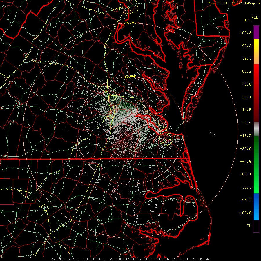Click the 61.2 velocity legend value
Viewport: 261px width, 261px height.
click(x=247, y=71)
